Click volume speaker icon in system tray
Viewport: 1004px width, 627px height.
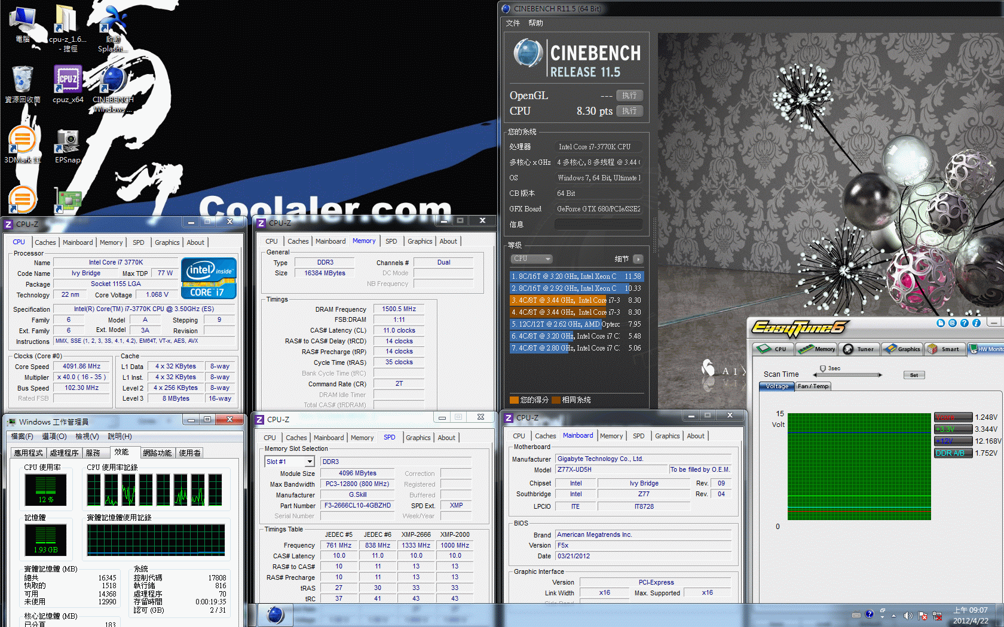(x=908, y=615)
